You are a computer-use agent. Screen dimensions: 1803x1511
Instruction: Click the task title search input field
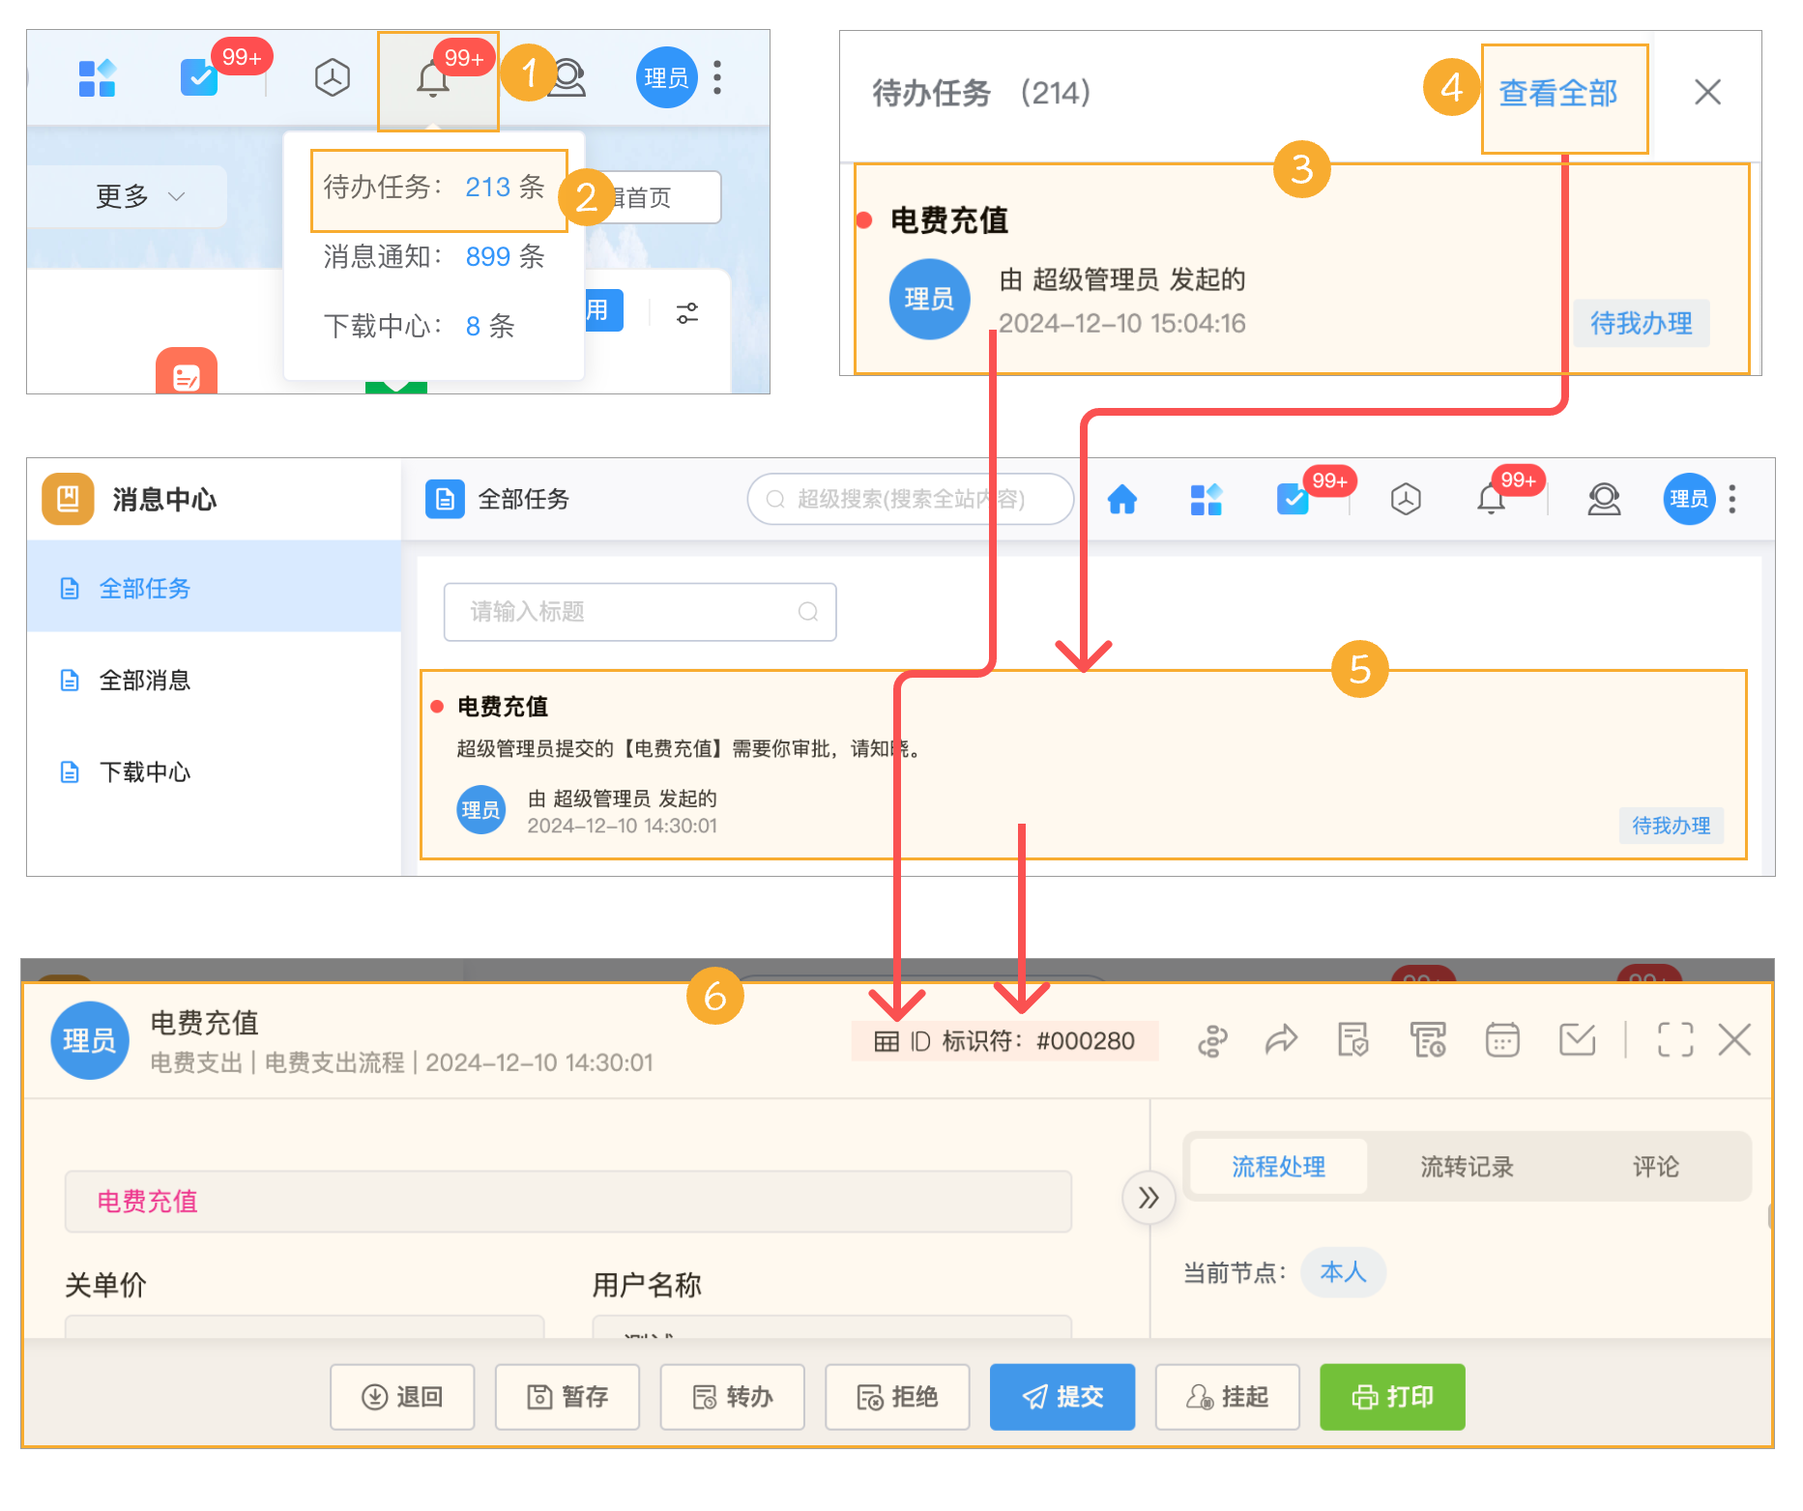(638, 612)
